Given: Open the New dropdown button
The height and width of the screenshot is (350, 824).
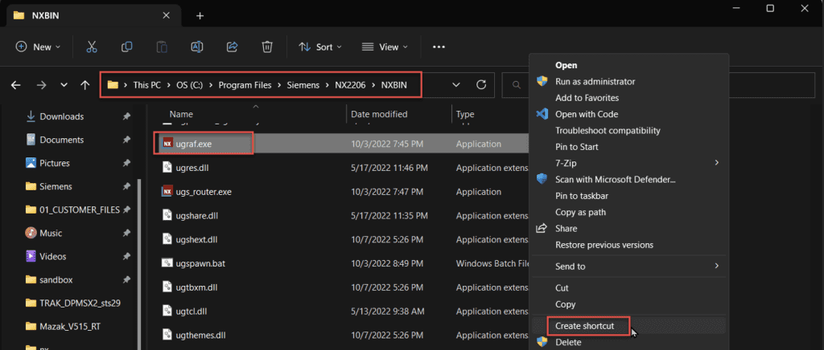Looking at the screenshot, I should [x=39, y=47].
